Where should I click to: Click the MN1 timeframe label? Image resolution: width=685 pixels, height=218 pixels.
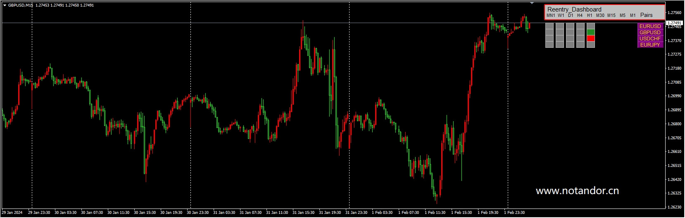point(551,15)
